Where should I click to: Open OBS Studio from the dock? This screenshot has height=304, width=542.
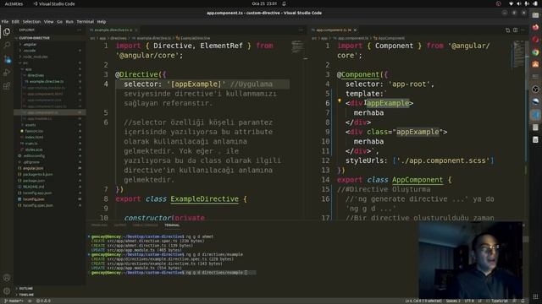[x=535, y=90]
